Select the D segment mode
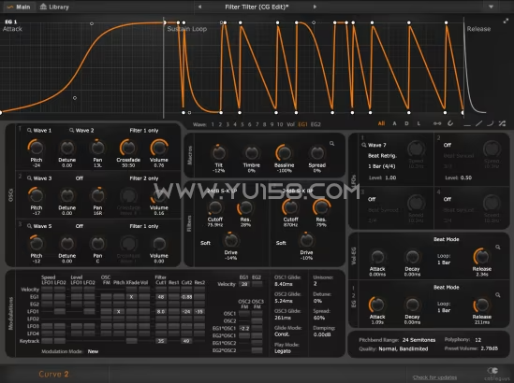514x383 pixels. pyautogui.click(x=406, y=123)
